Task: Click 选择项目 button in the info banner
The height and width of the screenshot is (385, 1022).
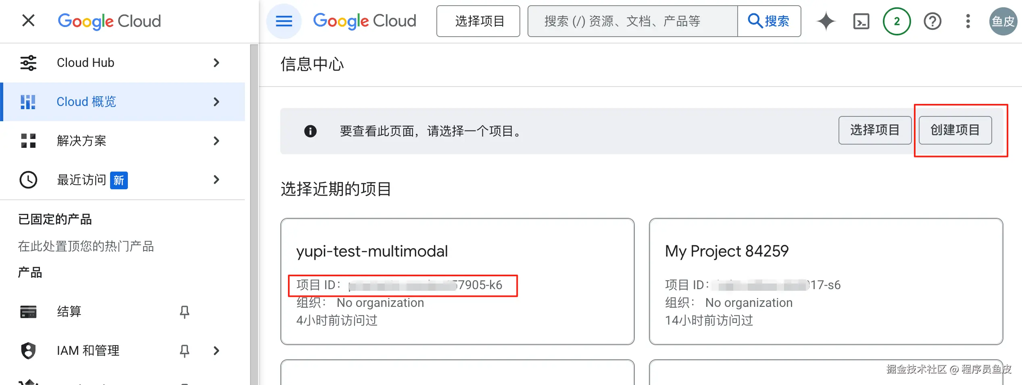Action: (x=874, y=130)
